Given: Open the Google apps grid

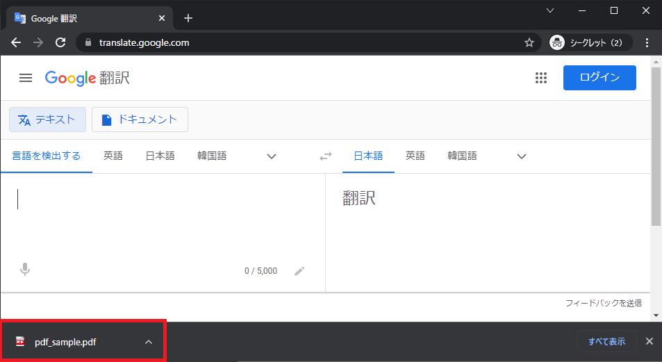Looking at the screenshot, I should point(541,78).
